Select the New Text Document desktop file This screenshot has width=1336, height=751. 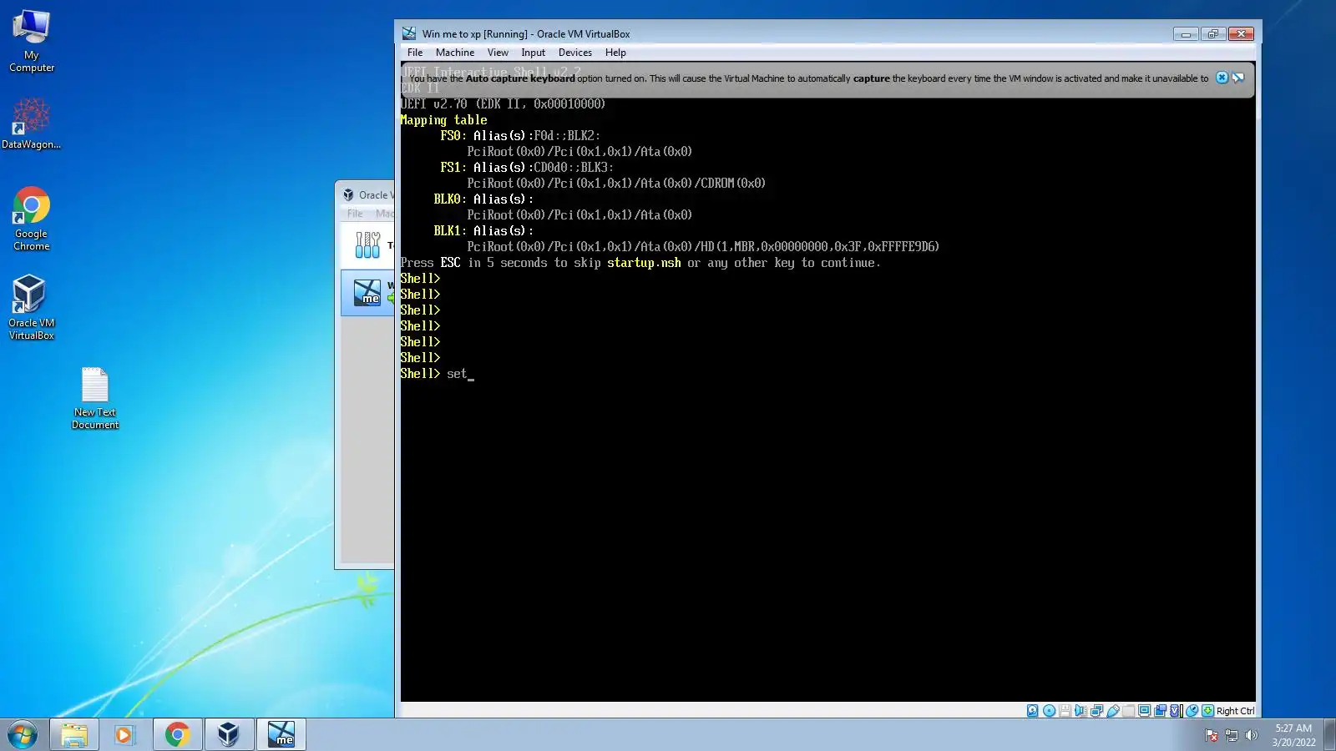(x=95, y=399)
